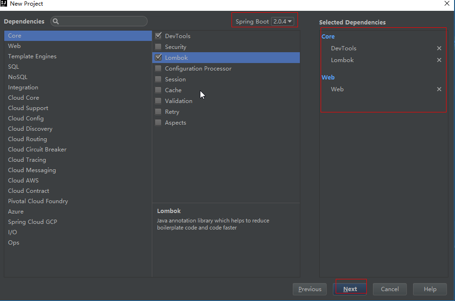Open Cloud Config category
This screenshot has height=301, width=455.
pos(78,119)
